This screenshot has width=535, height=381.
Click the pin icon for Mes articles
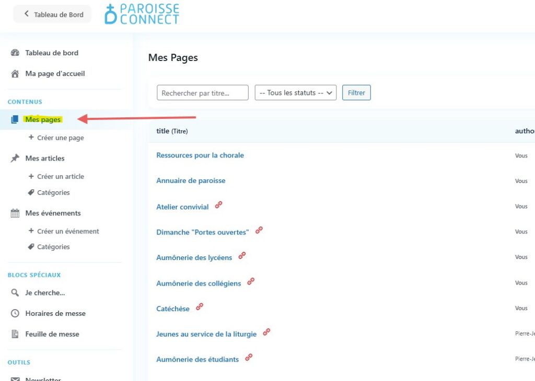(x=15, y=158)
